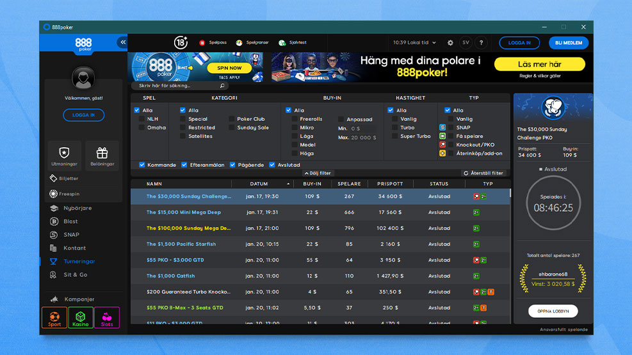This screenshot has width=632, height=355.
Task: Uncheck the Kommande status filter
Action: tap(142, 164)
